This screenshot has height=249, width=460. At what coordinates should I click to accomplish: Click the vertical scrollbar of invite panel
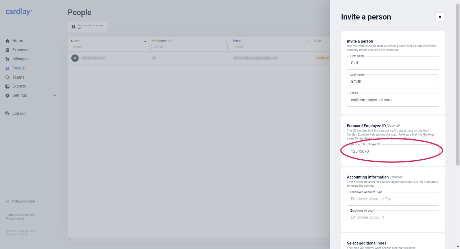click(x=458, y=86)
